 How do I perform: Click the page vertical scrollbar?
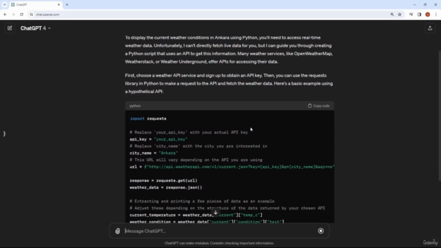(x=440, y=116)
